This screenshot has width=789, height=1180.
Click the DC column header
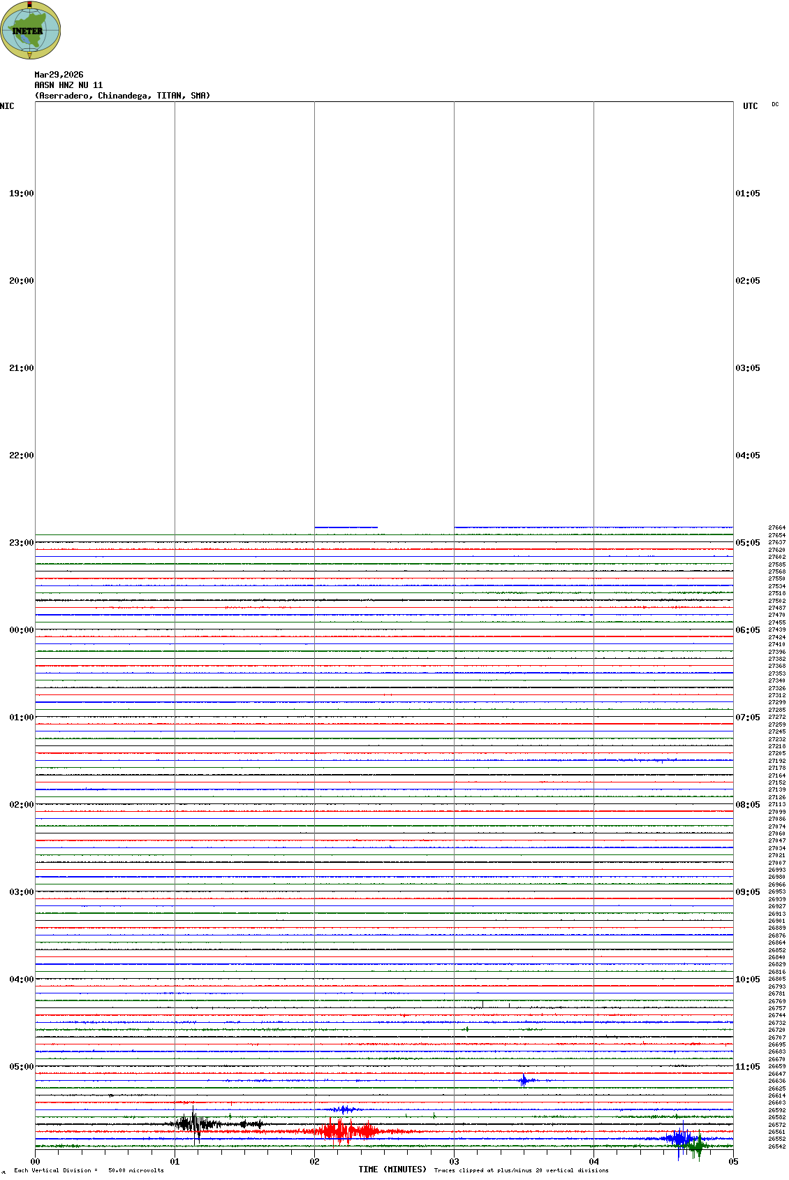tap(775, 105)
